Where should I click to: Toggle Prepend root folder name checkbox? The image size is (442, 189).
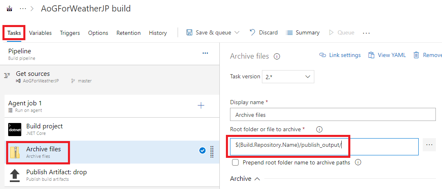point(235,162)
